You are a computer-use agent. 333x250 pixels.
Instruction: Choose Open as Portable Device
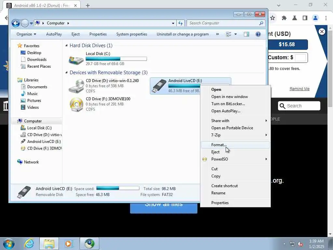(232, 128)
